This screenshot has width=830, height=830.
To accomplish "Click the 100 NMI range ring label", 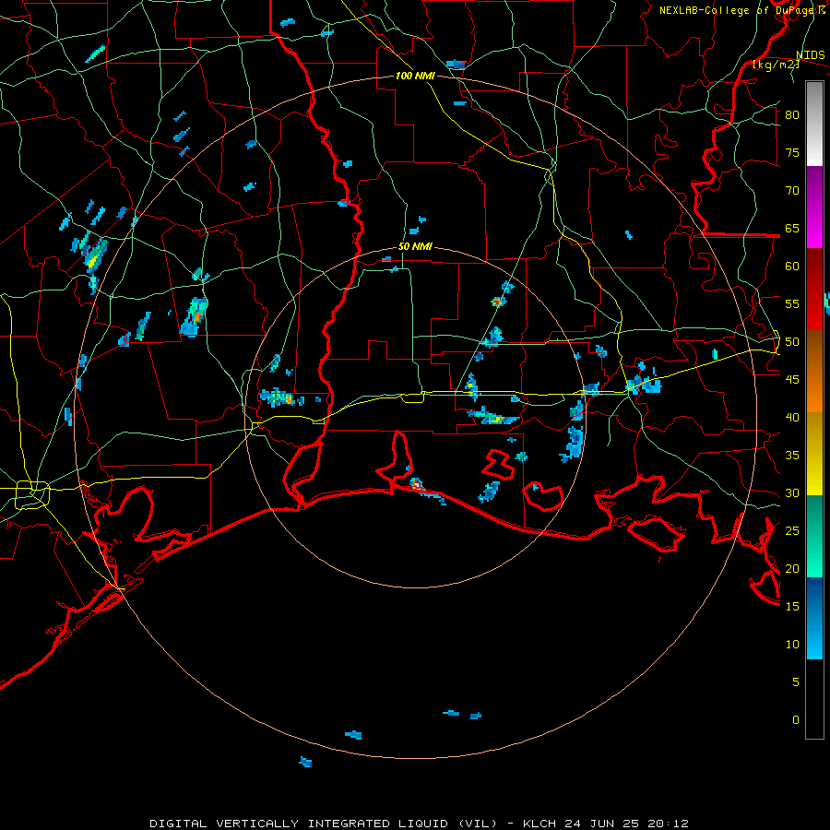I will (415, 76).
